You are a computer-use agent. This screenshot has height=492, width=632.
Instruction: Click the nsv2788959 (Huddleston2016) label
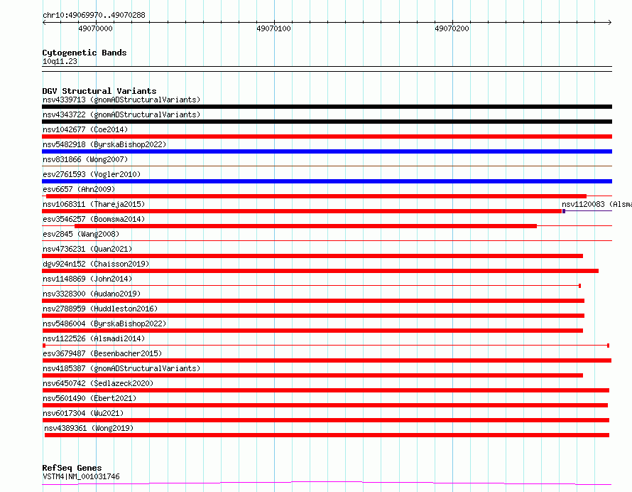point(100,309)
